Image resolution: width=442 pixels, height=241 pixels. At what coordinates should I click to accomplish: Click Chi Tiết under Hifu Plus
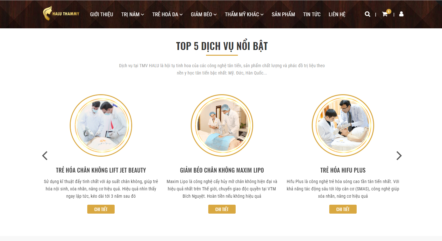click(343, 209)
